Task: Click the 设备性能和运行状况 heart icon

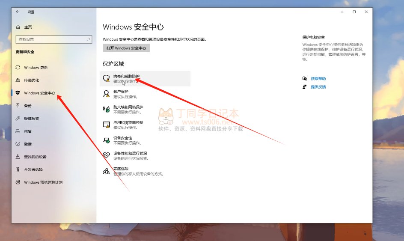Action: (106, 155)
